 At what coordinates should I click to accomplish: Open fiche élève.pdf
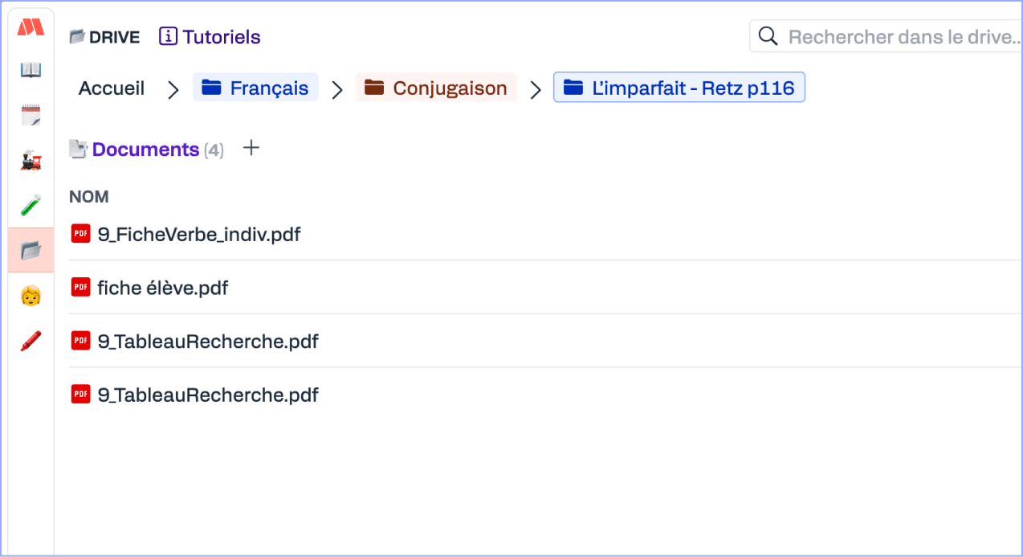click(163, 288)
